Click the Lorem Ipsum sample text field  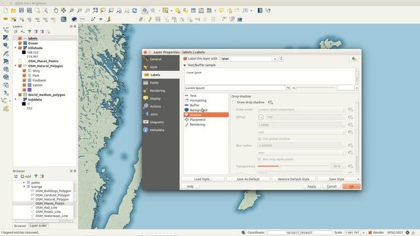(235, 88)
